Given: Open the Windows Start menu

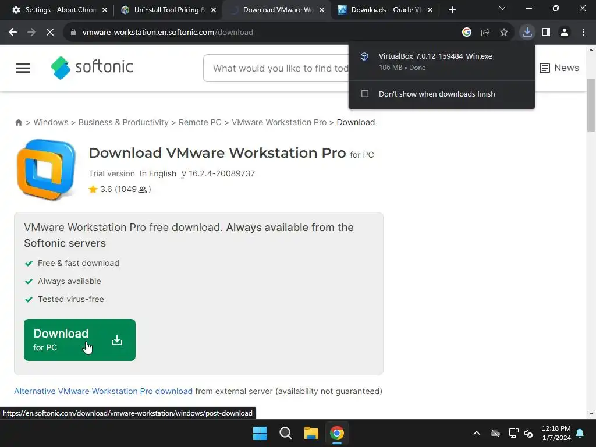Looking at the screenshot, I should [x=260, y=433].
